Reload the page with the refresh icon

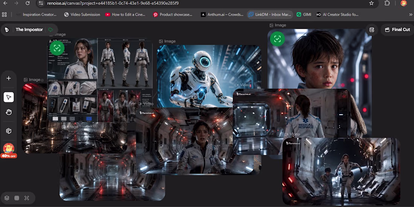coord(27,3)
